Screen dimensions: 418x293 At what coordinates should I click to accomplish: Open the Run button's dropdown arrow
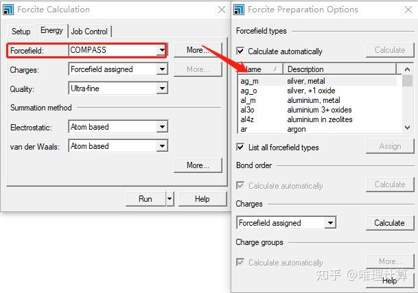pyautogui.click(x=170, y=199)
